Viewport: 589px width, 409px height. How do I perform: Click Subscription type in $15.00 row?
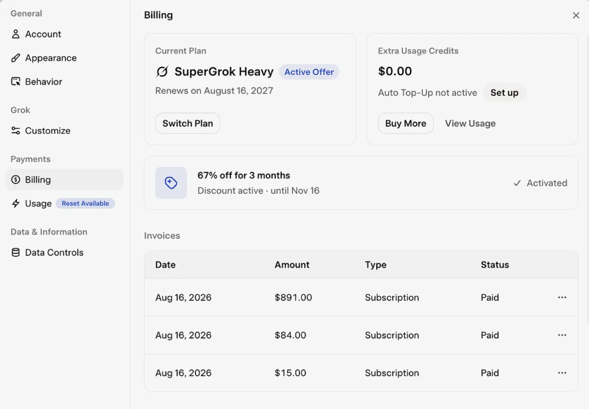[392, 373]
